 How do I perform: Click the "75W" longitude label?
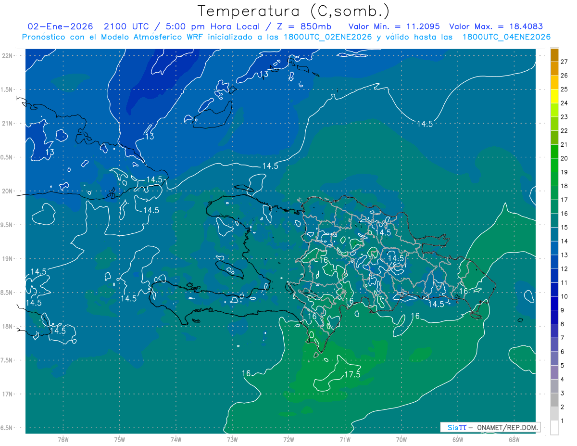pyautogui.click(x=120, y=439)
